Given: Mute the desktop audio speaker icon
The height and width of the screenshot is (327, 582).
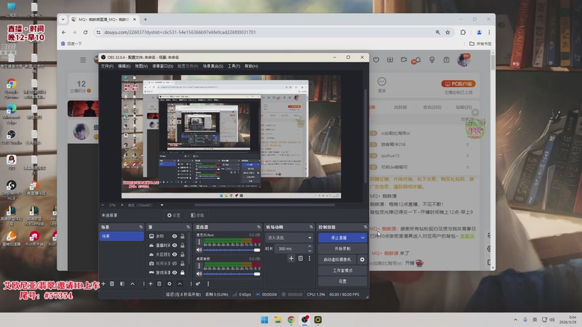Looking at the screenshot, I should (x=199, y=274).
